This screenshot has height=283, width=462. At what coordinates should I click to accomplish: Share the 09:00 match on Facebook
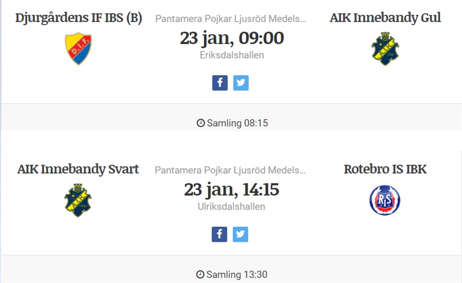(220, 83)
